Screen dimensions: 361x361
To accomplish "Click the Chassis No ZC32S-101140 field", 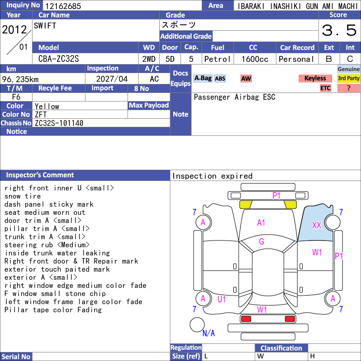I will click(x=101, y=123).
